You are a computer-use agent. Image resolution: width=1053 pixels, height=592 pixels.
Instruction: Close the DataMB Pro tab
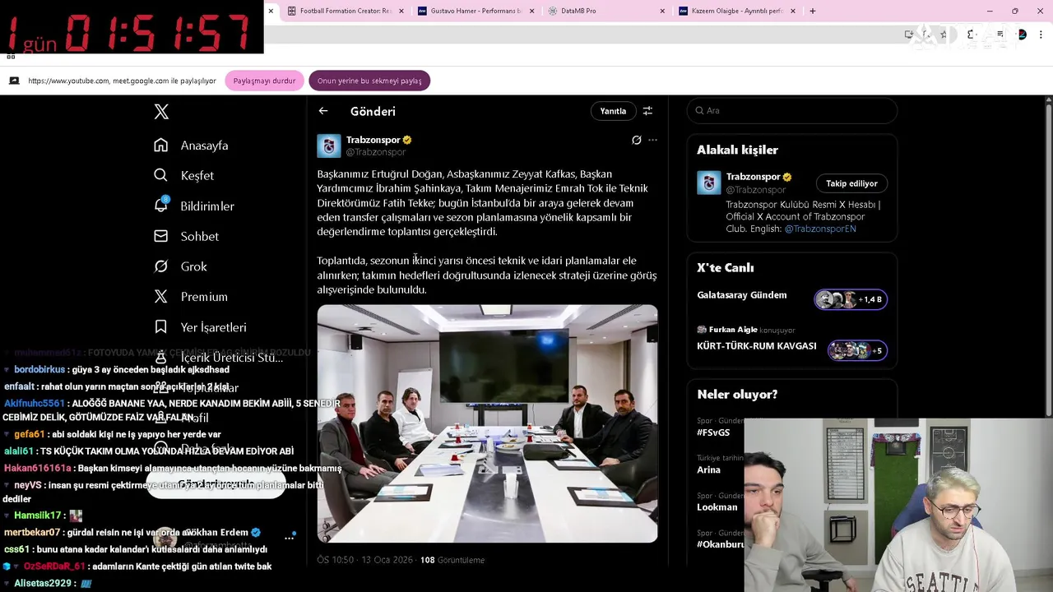(662, 11)
